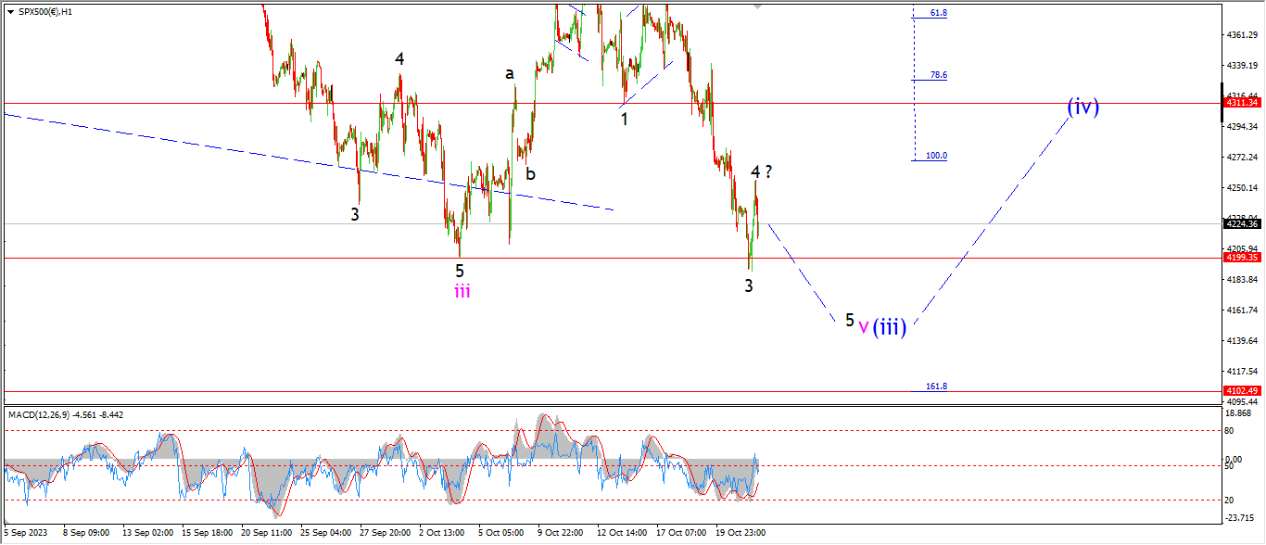This screenshot has width=1266, height=545.
Task: Open the SPX500 chart title dropdown arrow
Action: (x=9, y=12)
